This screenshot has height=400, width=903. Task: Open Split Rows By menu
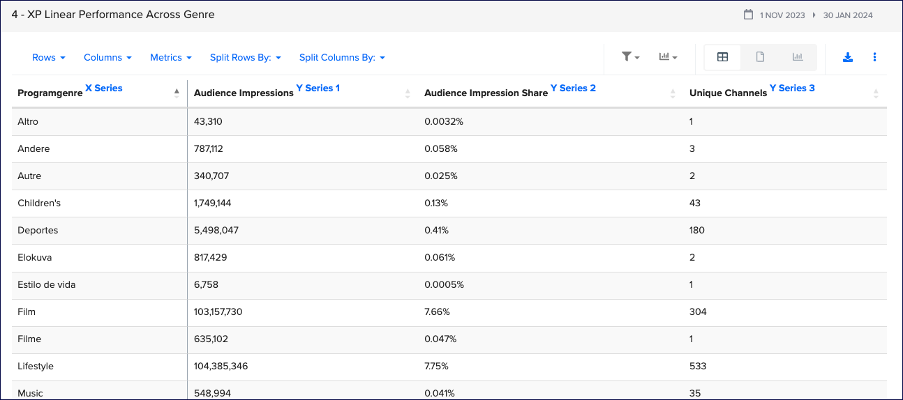pos(245,58)
